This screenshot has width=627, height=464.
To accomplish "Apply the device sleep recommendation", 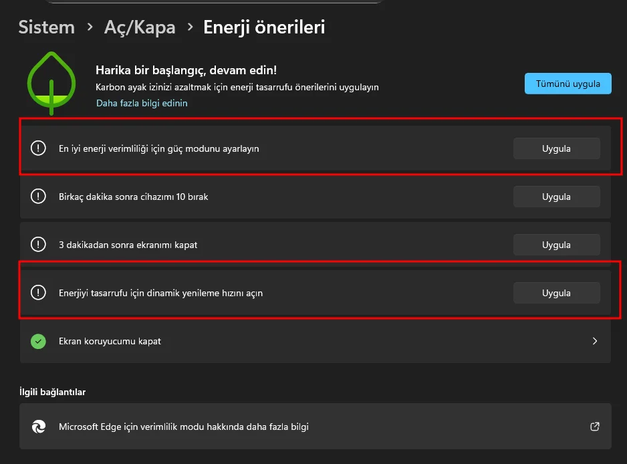I will click(x=556, y=197).
